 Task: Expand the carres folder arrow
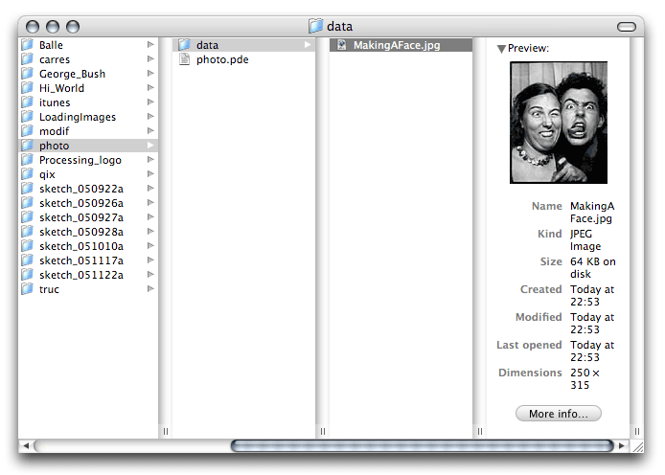[150, 59]
